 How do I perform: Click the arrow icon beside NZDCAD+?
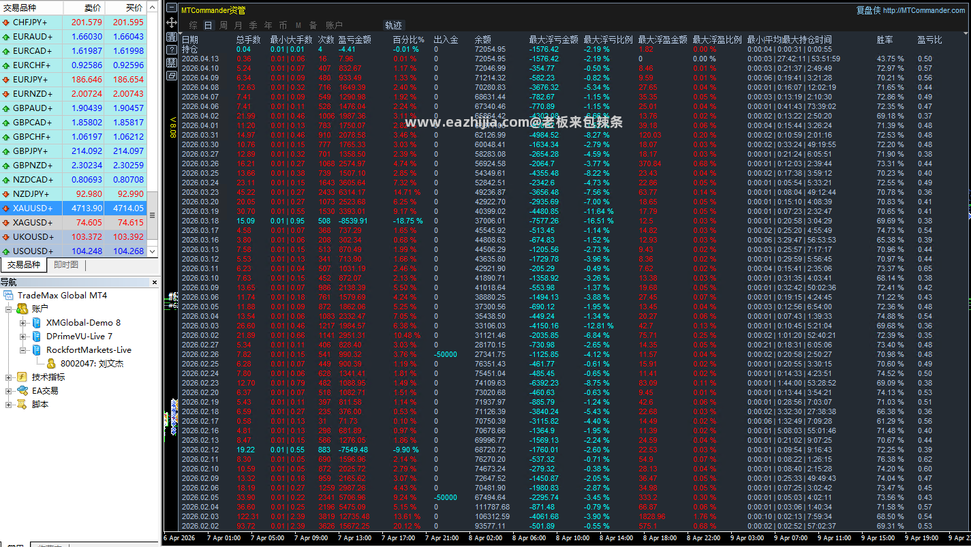click(6, 180)
